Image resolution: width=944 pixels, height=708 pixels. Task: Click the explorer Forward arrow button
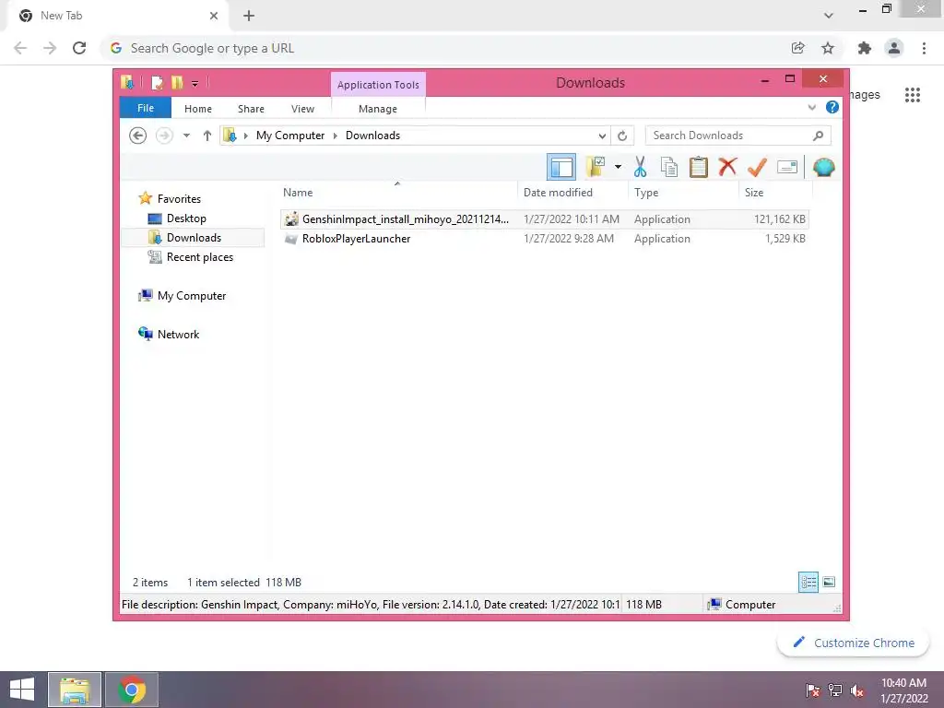[x=164, y=136]
